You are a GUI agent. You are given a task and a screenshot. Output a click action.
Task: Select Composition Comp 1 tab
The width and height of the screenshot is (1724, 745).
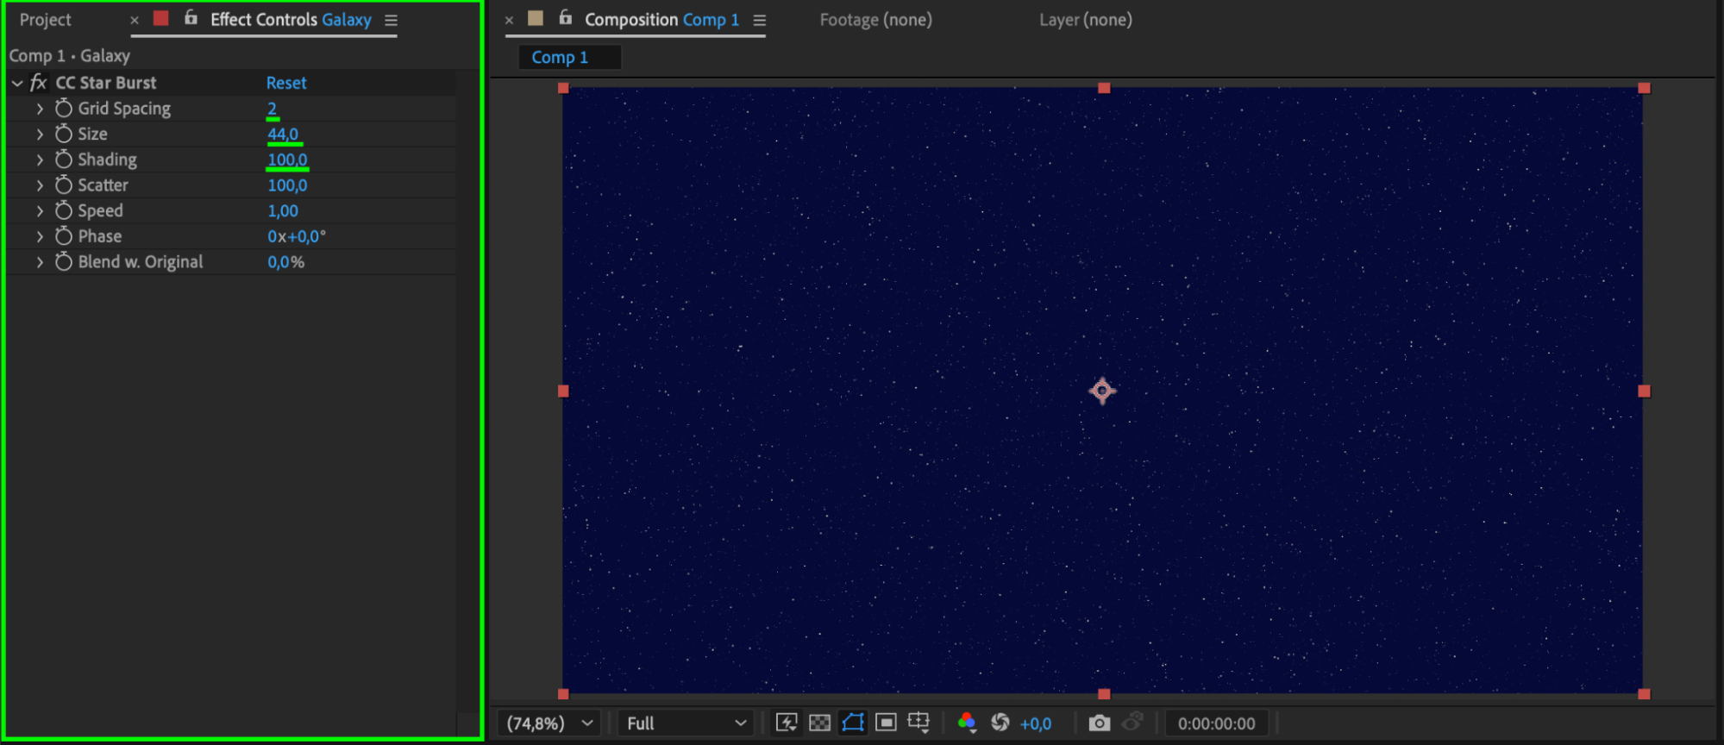click(661, 20)
